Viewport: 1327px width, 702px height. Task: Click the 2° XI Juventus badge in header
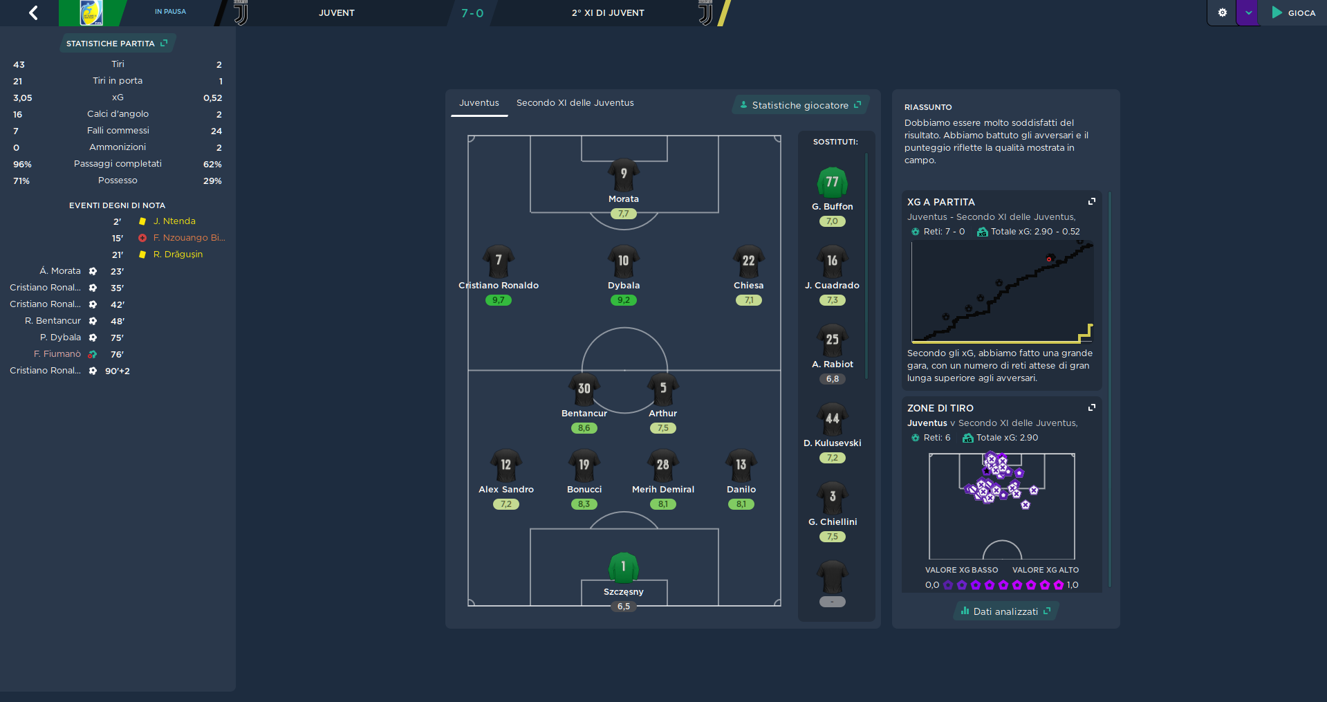[705, 12]
